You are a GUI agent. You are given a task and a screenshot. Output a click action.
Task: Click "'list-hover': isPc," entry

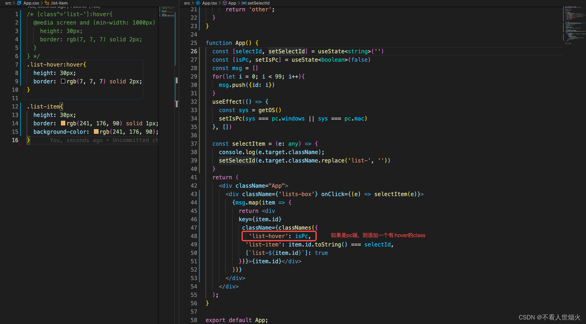(280, 236)
